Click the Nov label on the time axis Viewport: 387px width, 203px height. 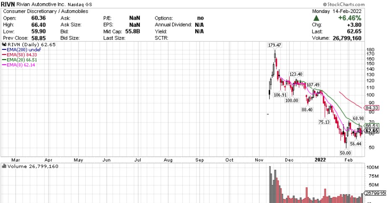[259, 160]
